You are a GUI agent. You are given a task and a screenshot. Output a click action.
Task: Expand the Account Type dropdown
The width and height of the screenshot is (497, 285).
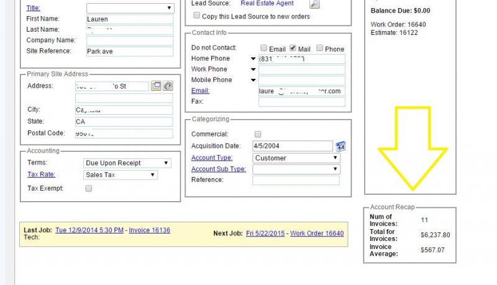point(296,158)
